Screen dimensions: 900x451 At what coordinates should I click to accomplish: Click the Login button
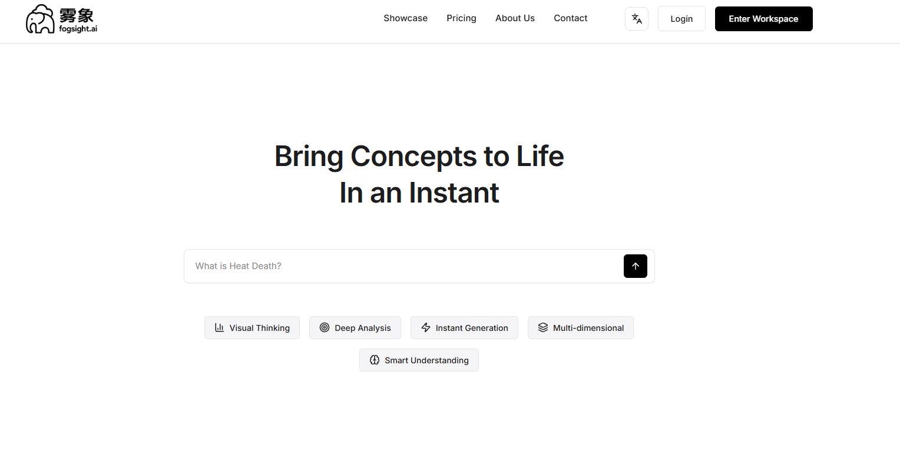click(681, 19)
